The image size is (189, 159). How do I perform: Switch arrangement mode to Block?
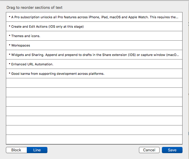tap(16, 150)
